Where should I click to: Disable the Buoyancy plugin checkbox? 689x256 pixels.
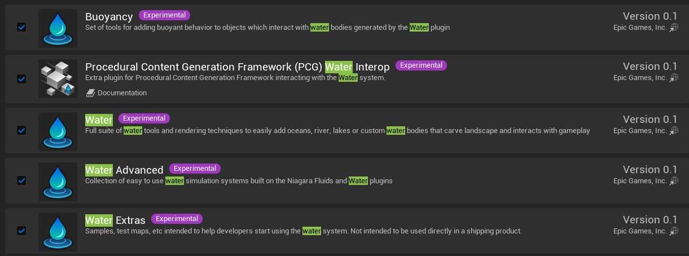(21, 27)
